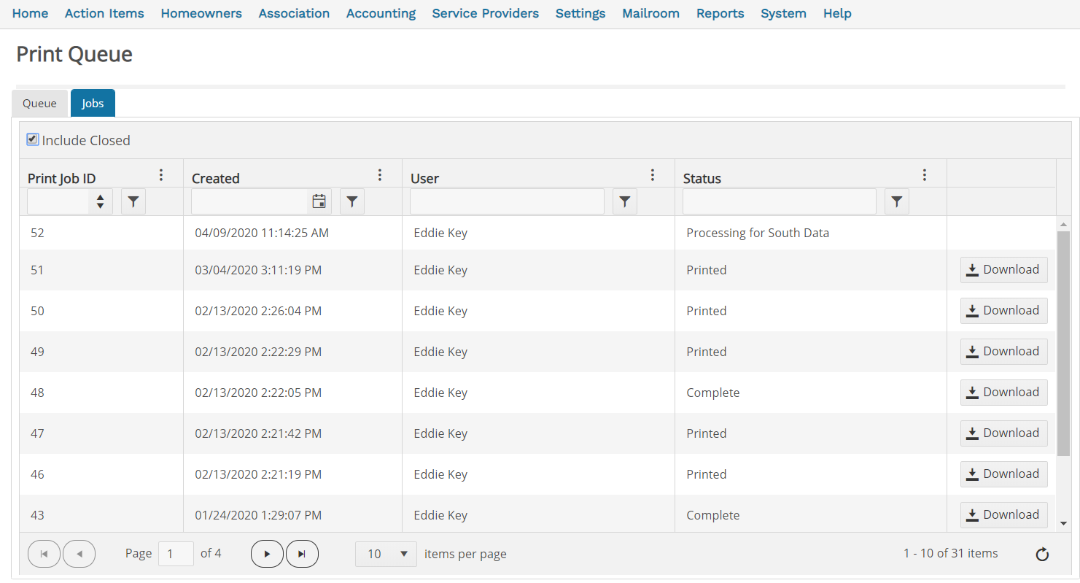Select the job ID 52 cell

(101, 233)
